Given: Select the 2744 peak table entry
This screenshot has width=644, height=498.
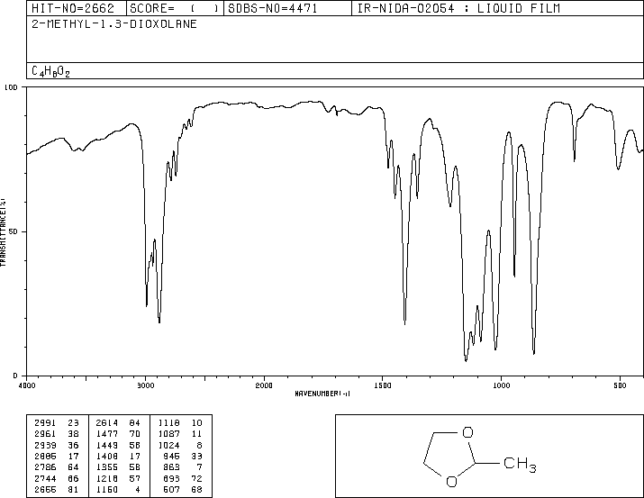Looking at the screenshot, I should tap(57, 479).
